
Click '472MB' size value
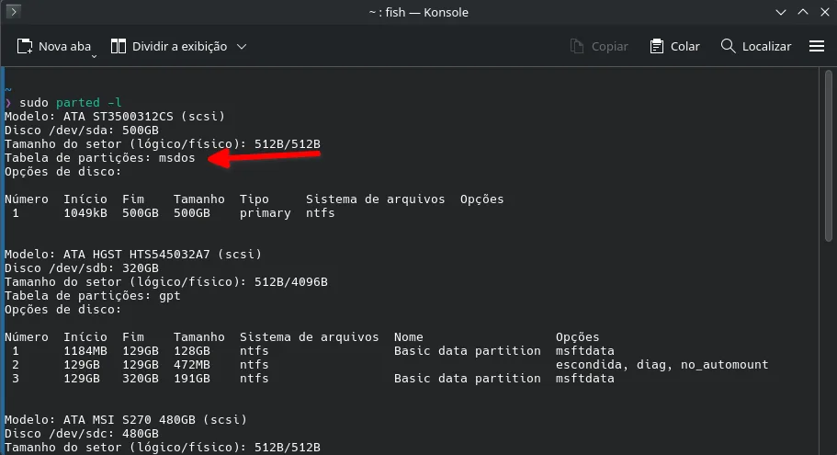192,365
